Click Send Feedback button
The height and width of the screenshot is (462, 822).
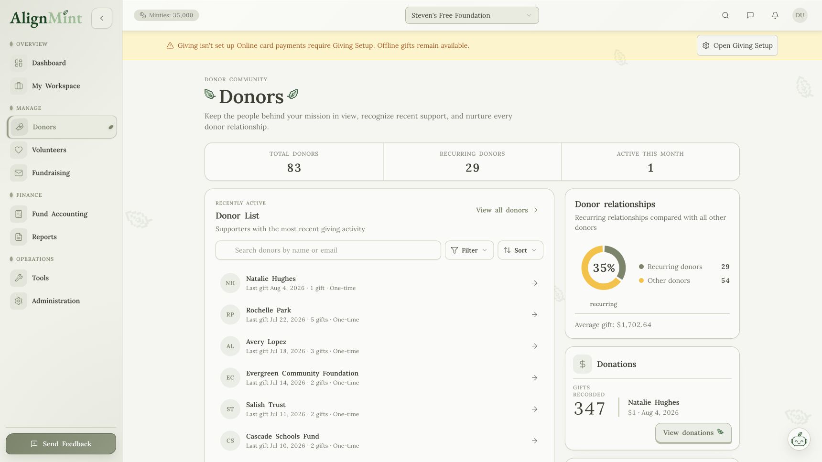click(x=61, y=444)
